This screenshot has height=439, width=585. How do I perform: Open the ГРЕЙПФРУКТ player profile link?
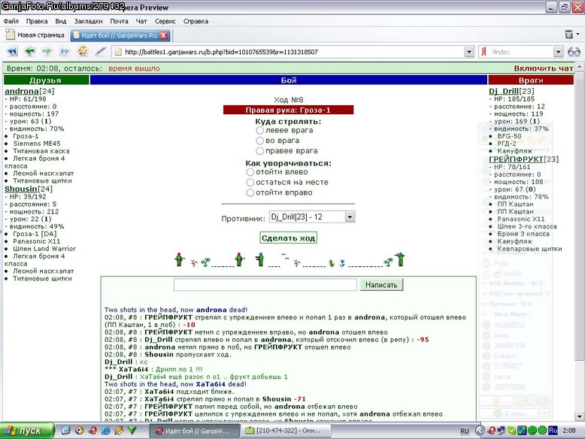coord(516,159)
